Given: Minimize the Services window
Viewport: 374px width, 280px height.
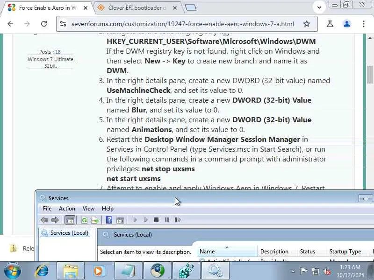Looking at the screenshot, I should click(366, 198).
